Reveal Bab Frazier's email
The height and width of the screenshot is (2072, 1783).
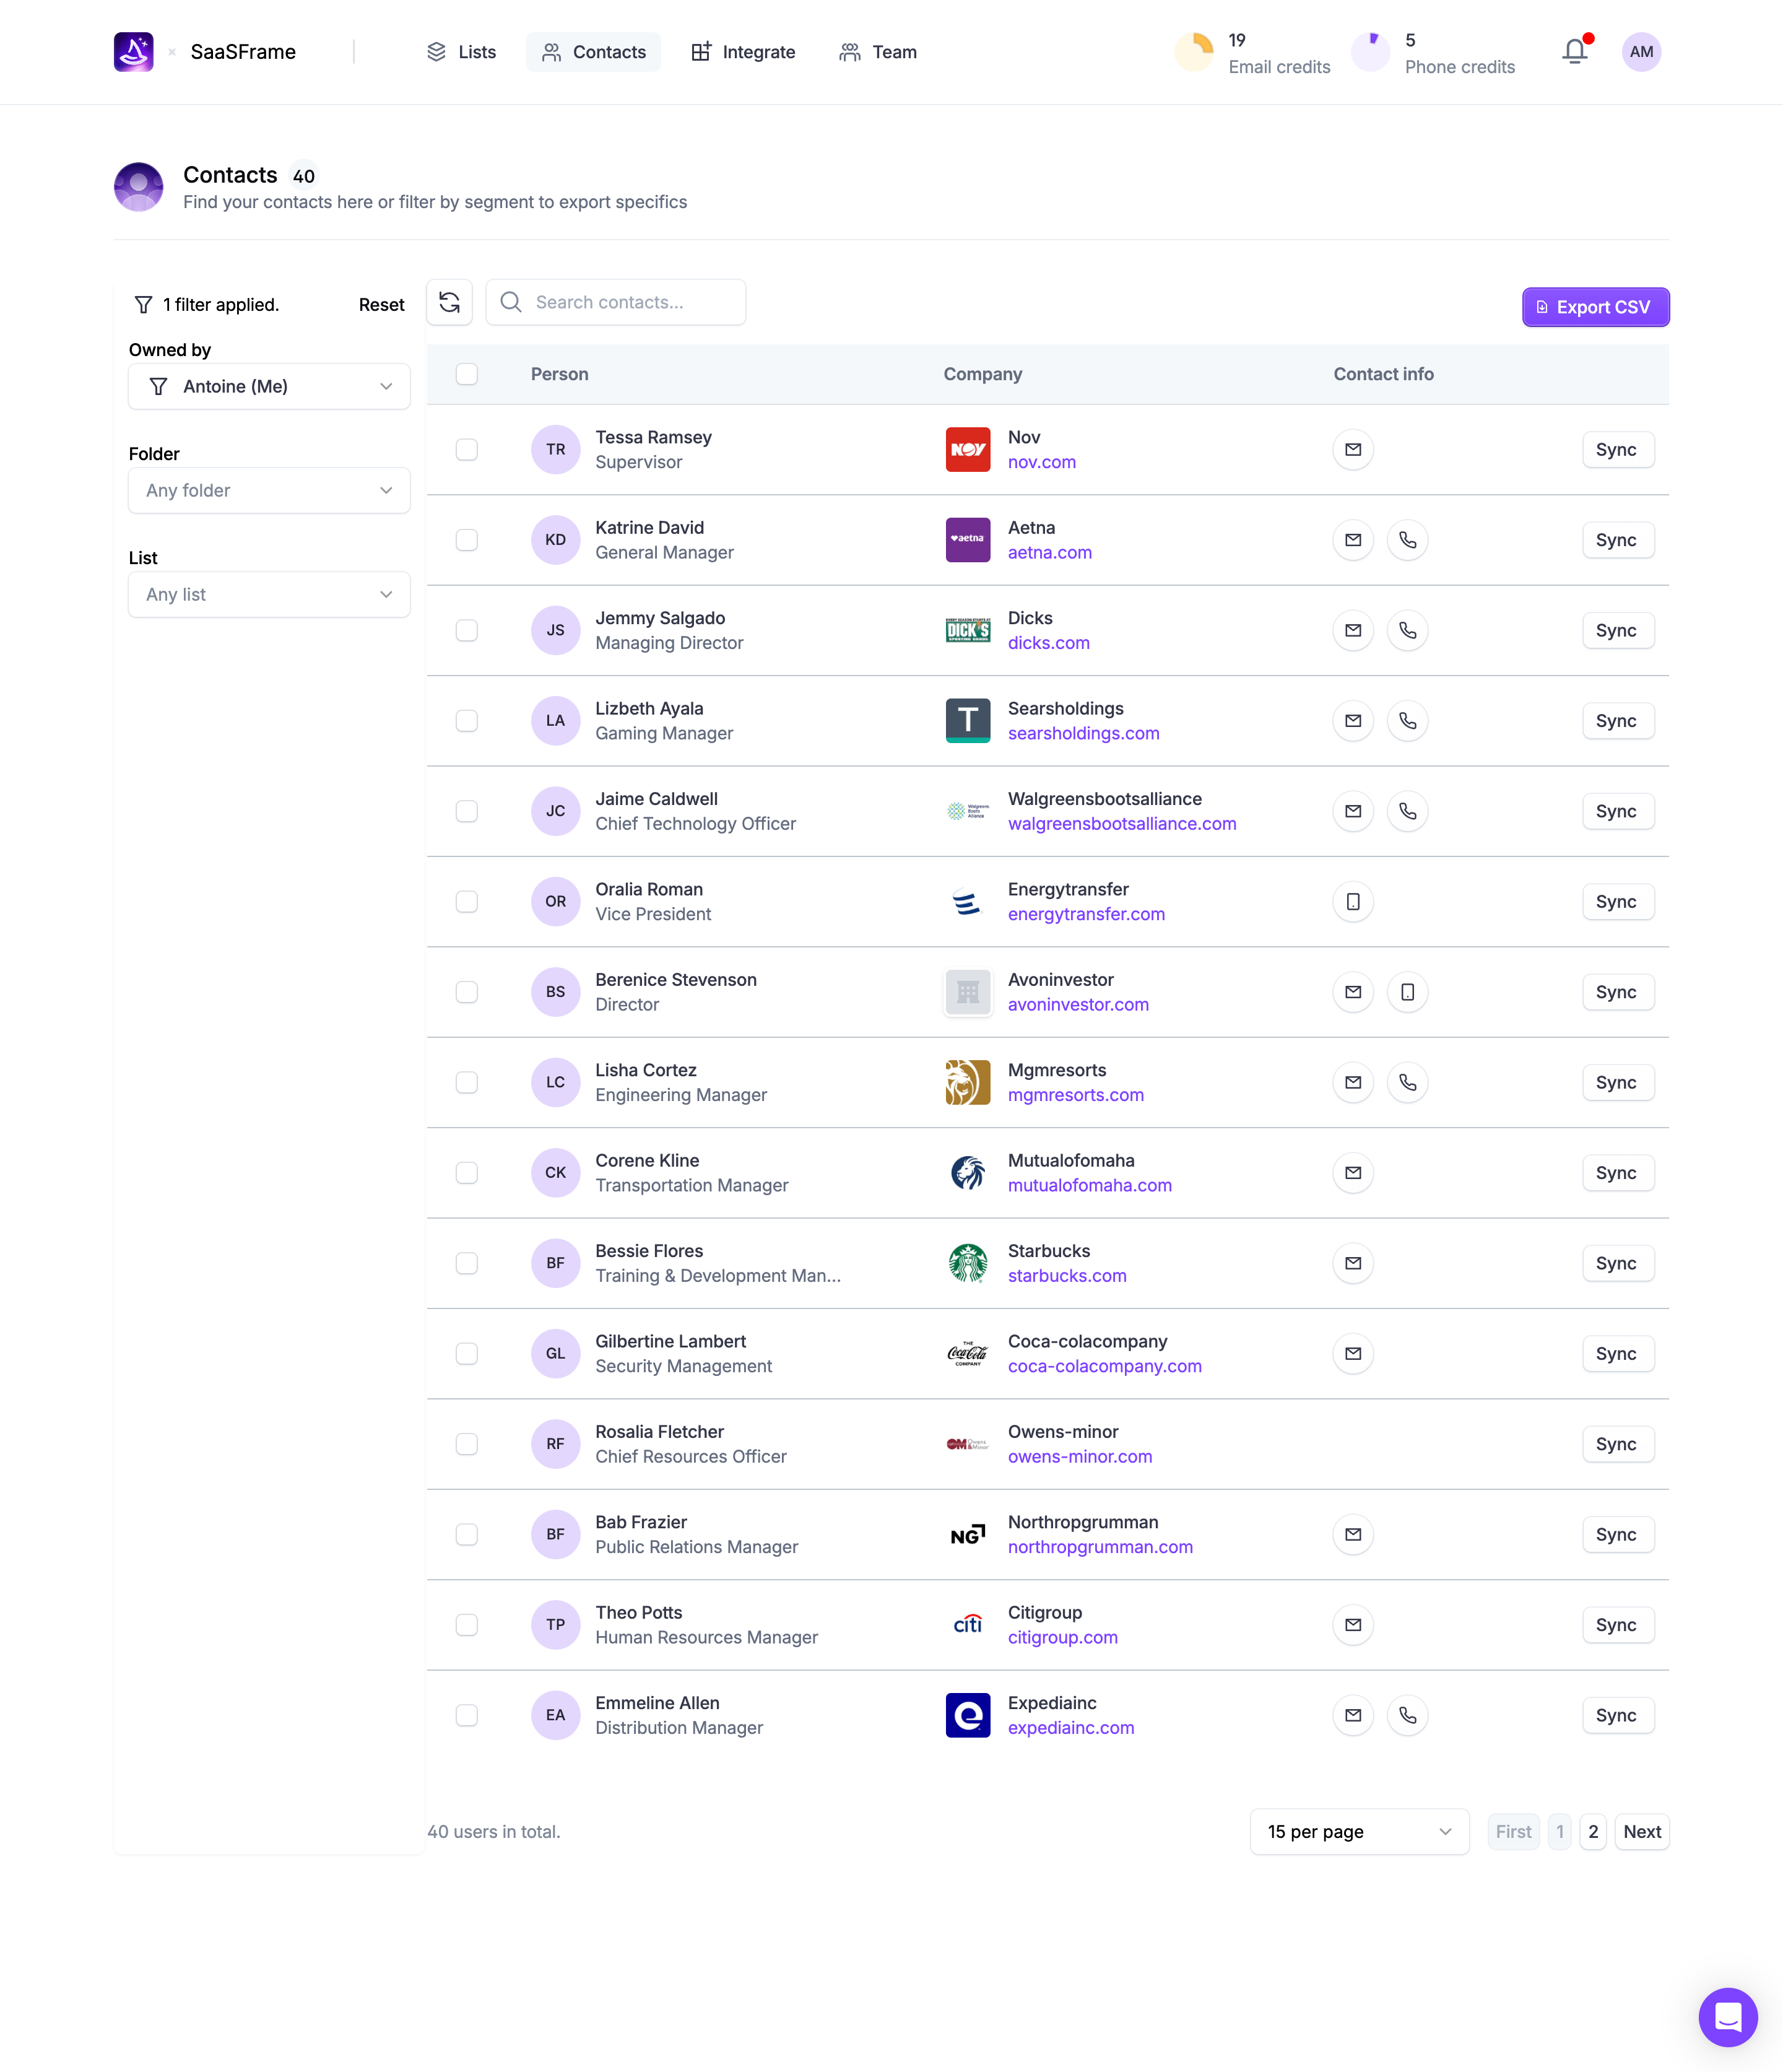coord(1353,1534)
